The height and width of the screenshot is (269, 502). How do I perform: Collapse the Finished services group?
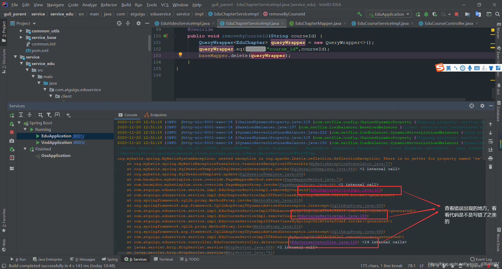point(25,149)
